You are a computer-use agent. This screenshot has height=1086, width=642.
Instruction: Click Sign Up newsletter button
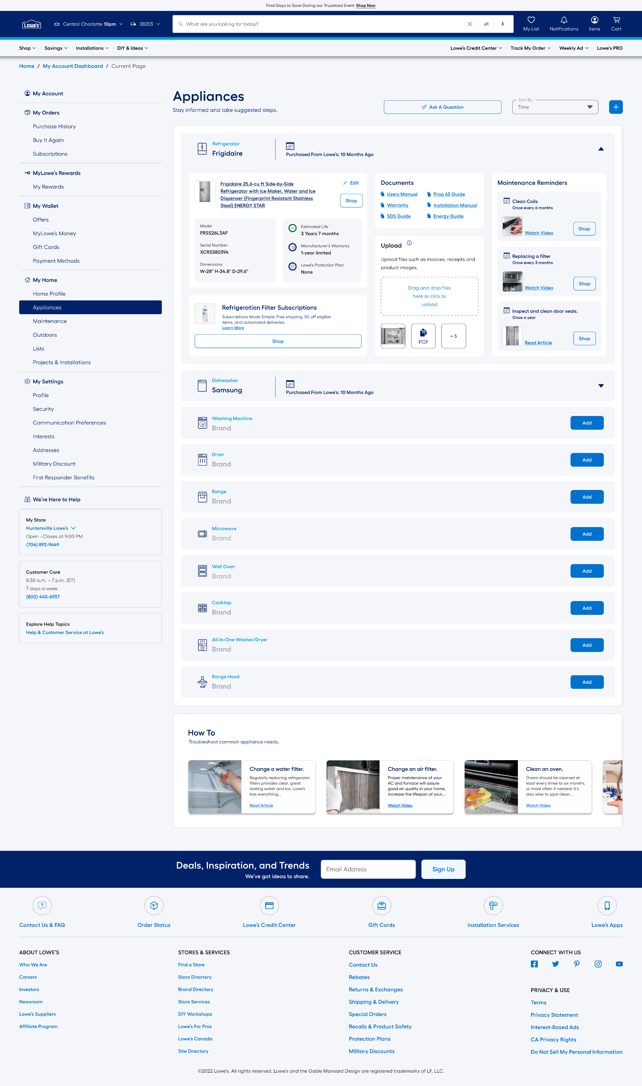(x=443, y=869)
